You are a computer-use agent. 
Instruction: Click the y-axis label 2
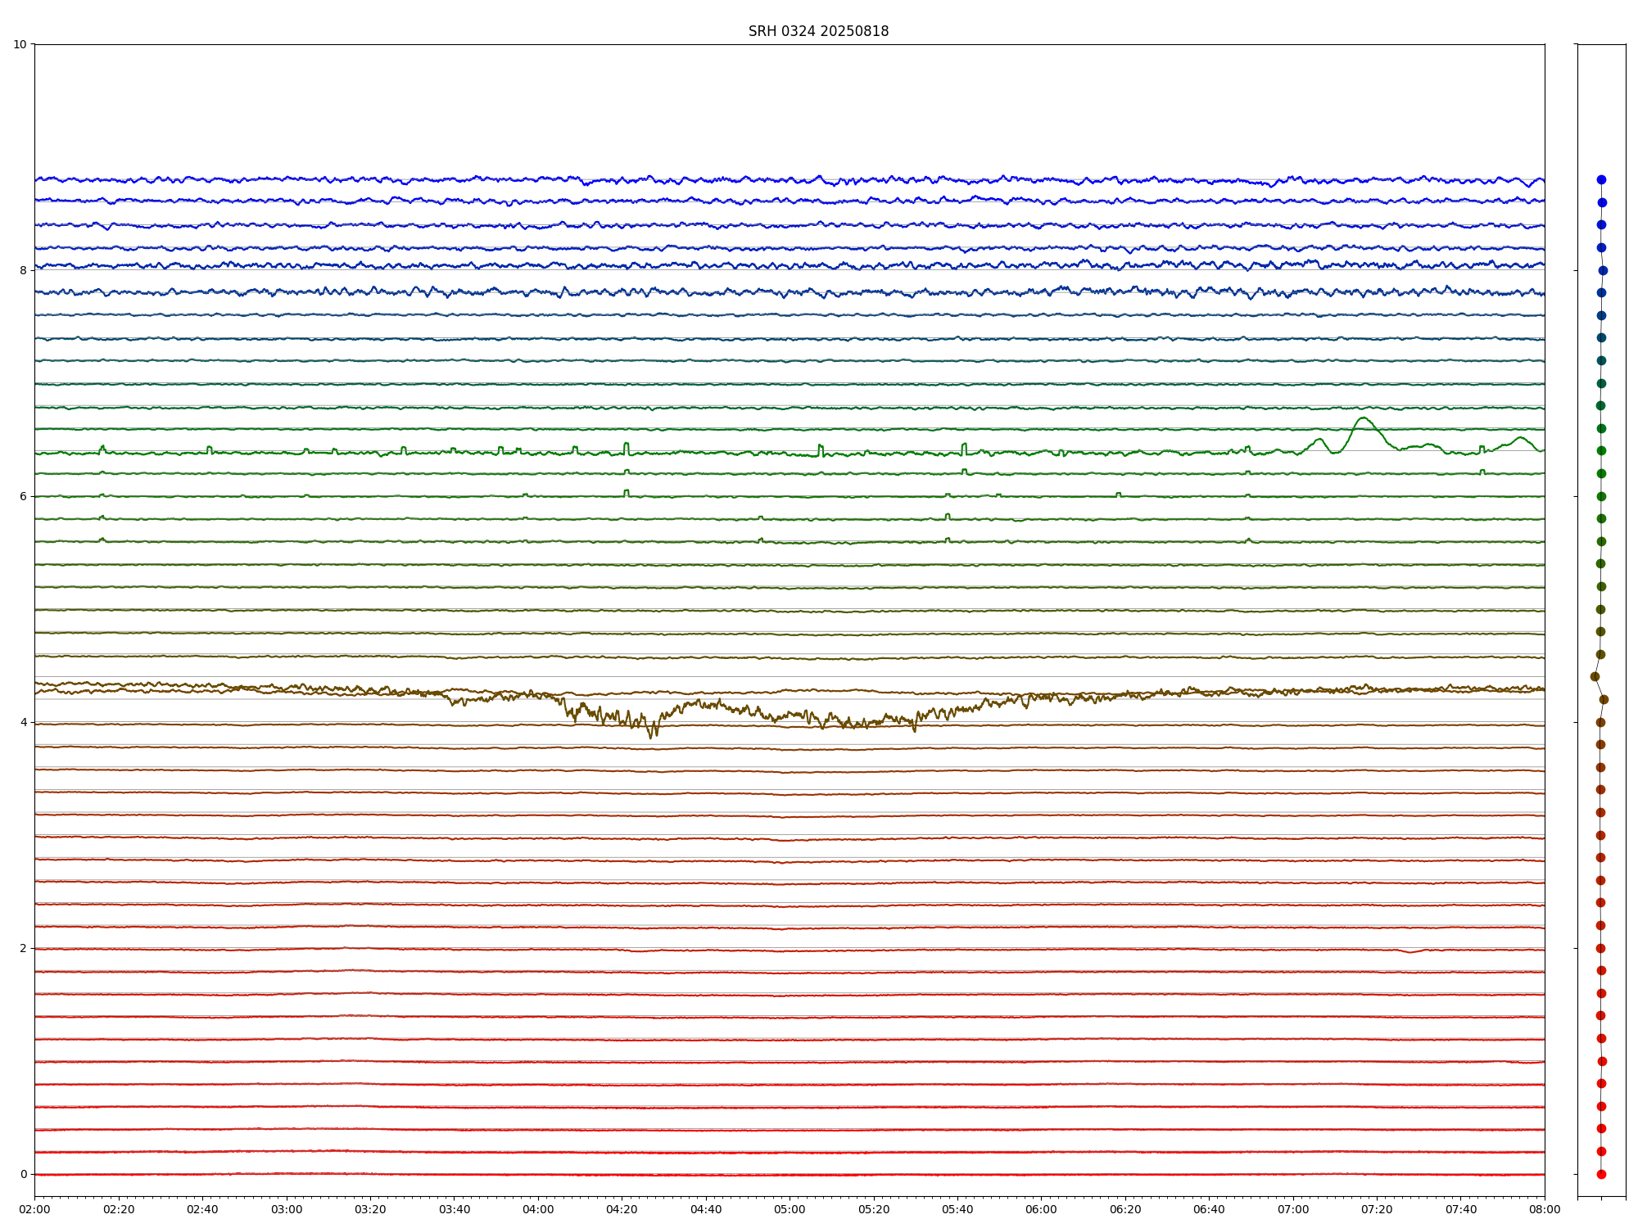click(x=23, y=948)
